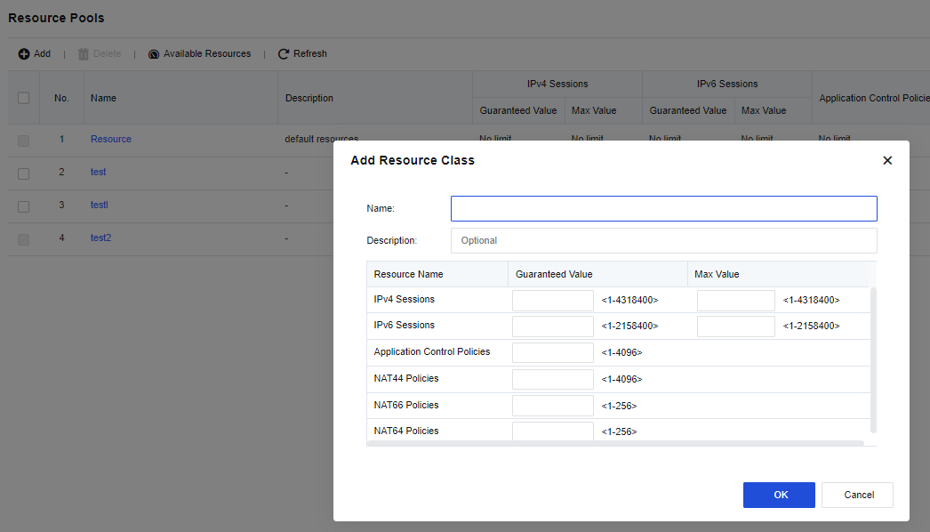The width and height of the screenshot is (930, 532).
Task: Open Available Resources from the toolbar
Action: pos(199,54)
